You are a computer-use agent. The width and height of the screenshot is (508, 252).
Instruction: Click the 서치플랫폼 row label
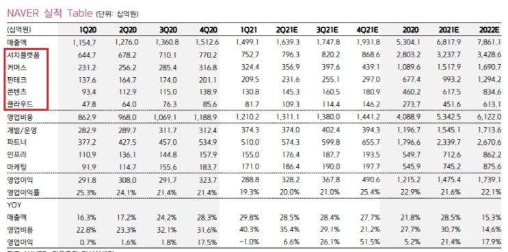pos(23,55)
